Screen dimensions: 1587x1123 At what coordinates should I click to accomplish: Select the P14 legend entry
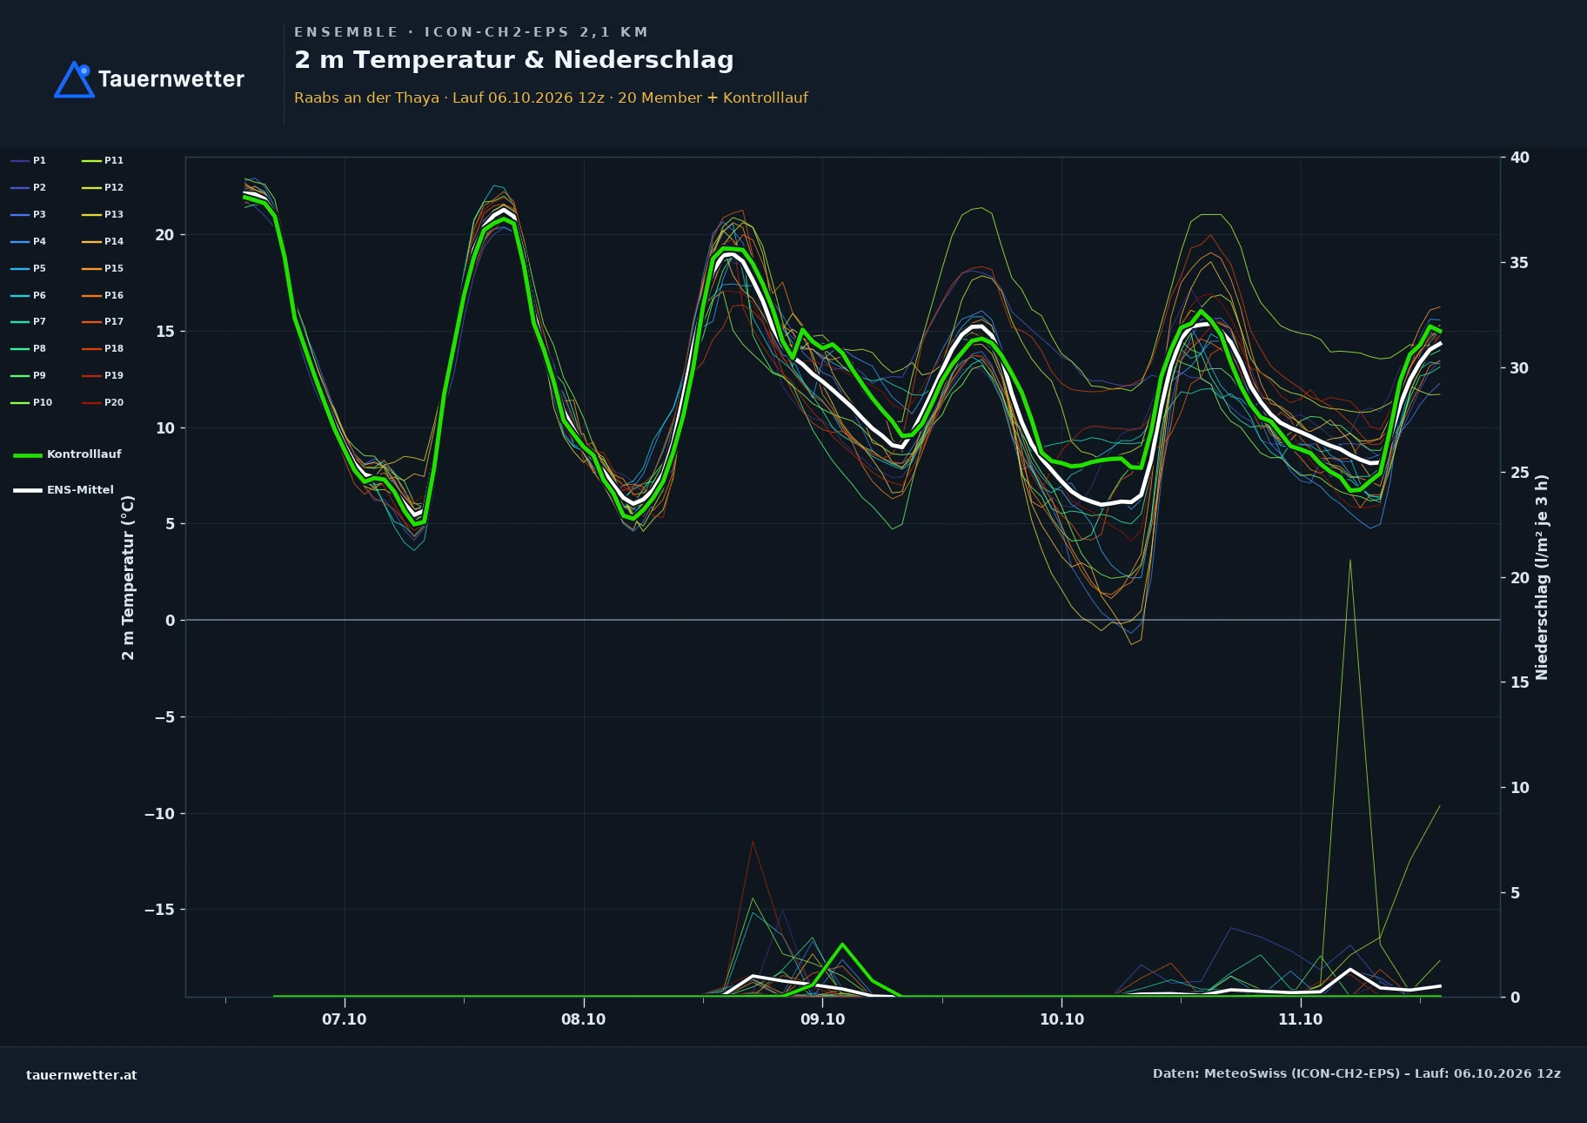(103, 241)
